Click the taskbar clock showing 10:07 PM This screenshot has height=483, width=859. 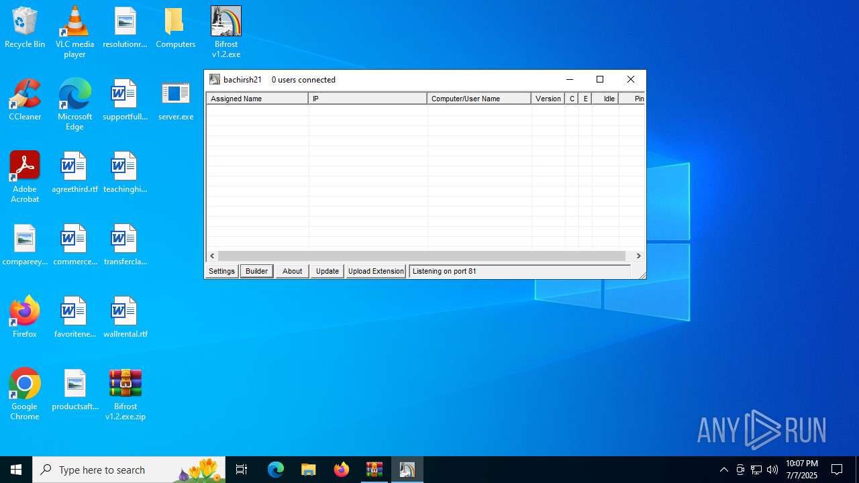(802, 470)
